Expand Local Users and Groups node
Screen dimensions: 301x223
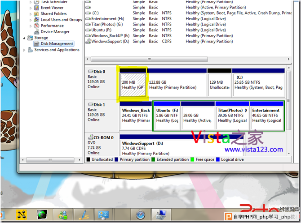(31, 20)
